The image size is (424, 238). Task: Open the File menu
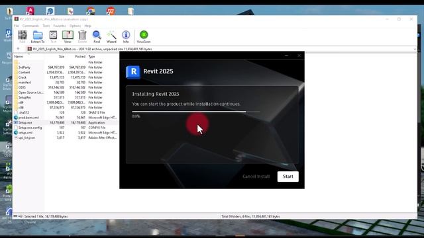tap(16, 26)
